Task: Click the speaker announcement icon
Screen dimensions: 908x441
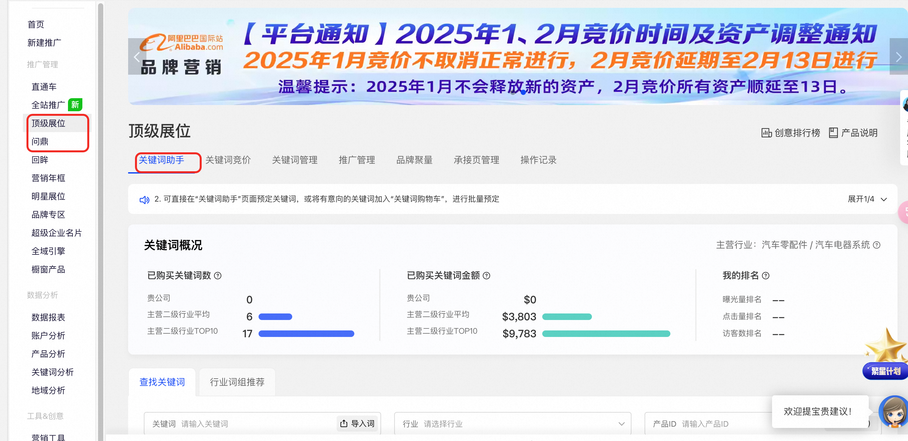Action: pyautogui.click(x=144, y=200)
